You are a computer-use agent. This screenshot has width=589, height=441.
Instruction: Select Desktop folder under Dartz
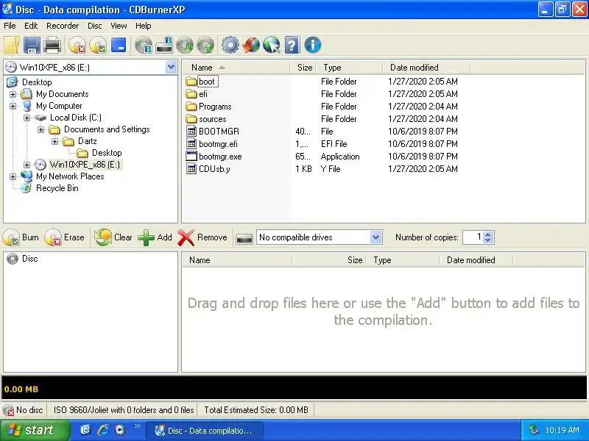point(107,153)
